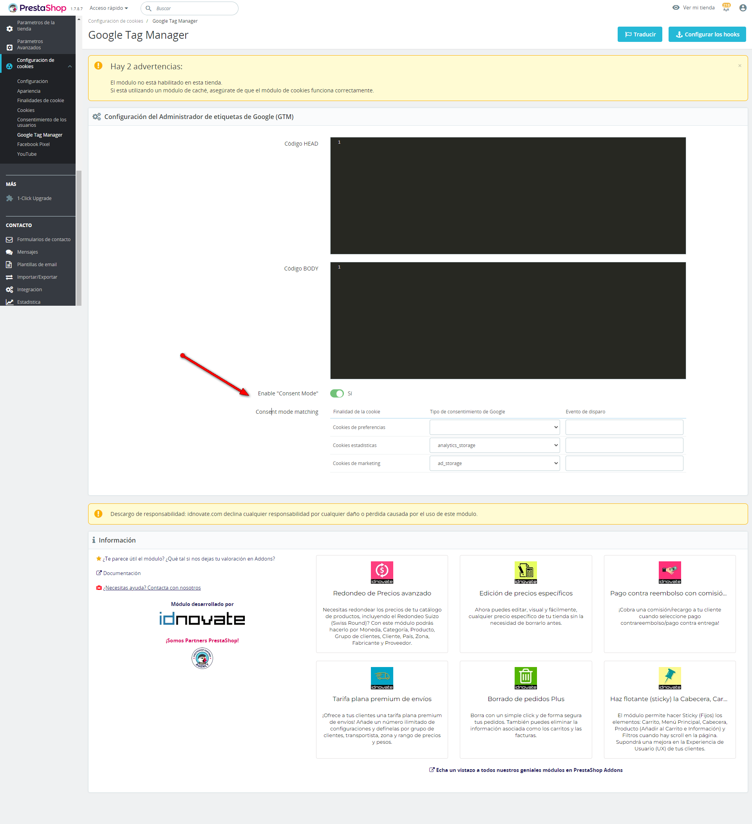Collapse the Configuración de cookies menu chevron
This screenshot has width=752, height=824.
70,66
